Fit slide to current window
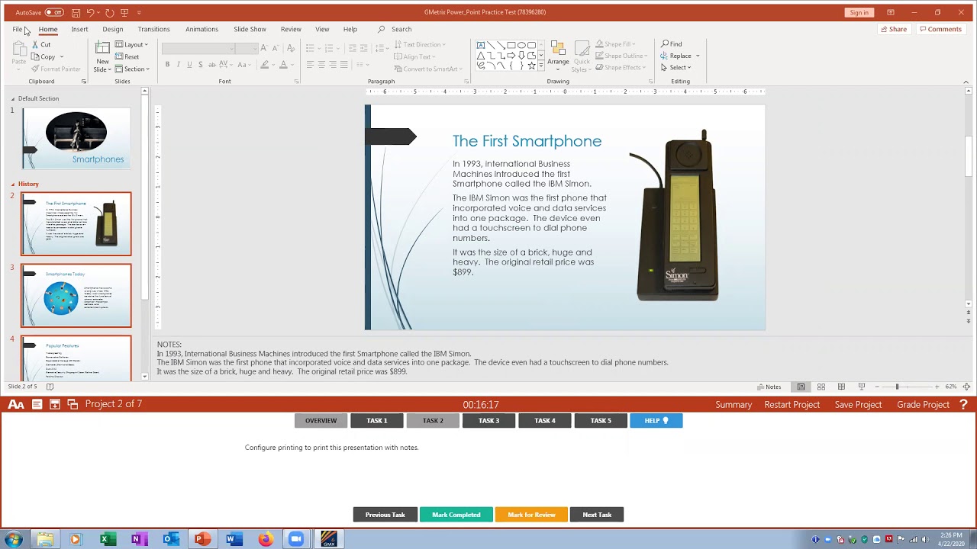The image size is (977, 549). [x=966, y=387]
